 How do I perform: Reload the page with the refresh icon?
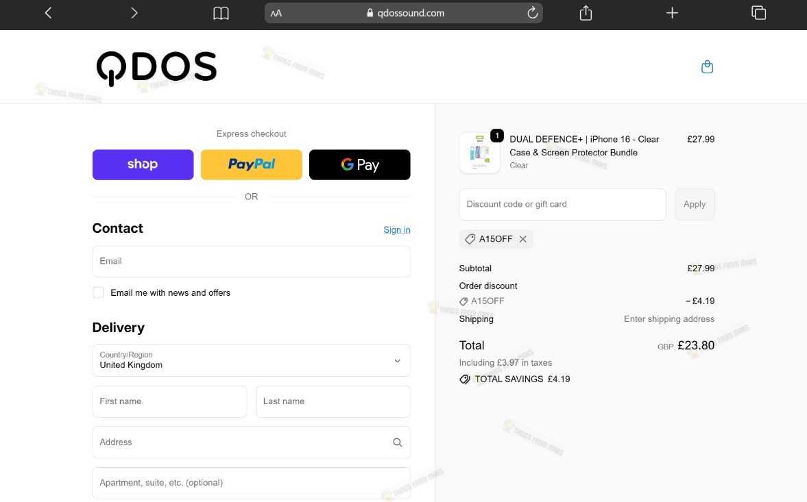(532, 13)
